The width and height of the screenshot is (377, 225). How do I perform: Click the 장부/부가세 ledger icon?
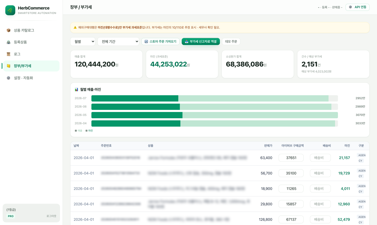9,66
